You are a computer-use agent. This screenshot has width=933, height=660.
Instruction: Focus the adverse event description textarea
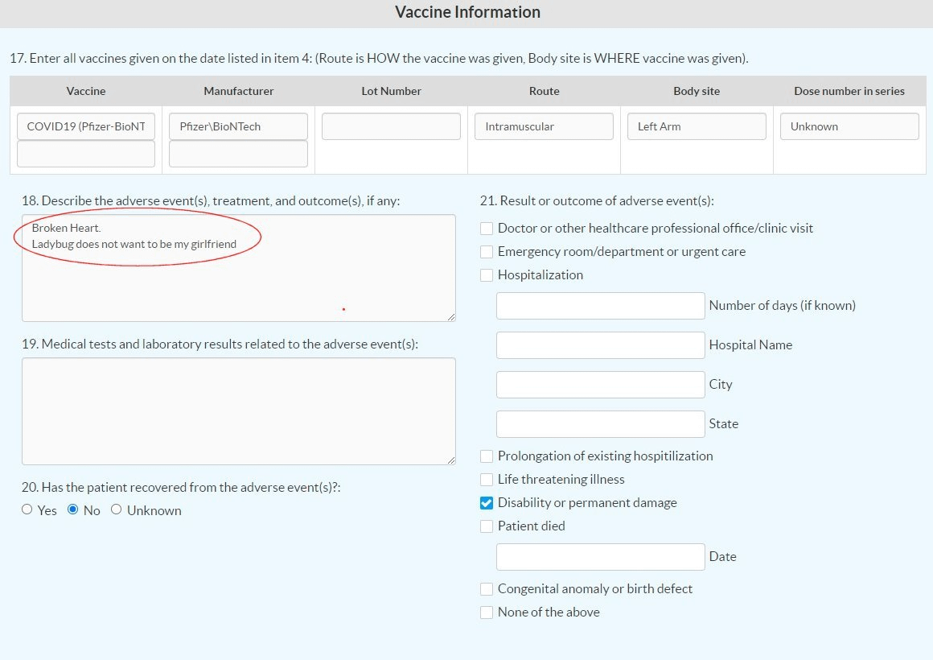[238, 282]
